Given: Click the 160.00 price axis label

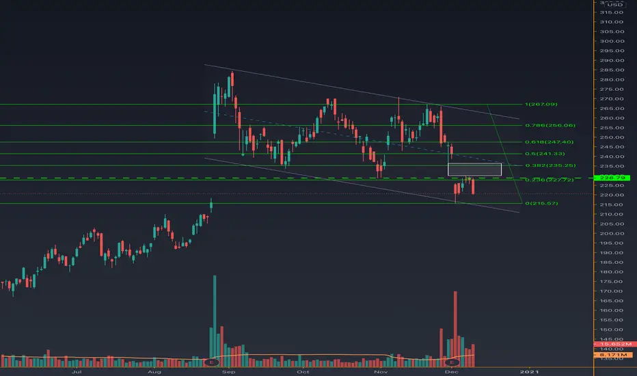Looking at the screenshot, I should point(612,310).
